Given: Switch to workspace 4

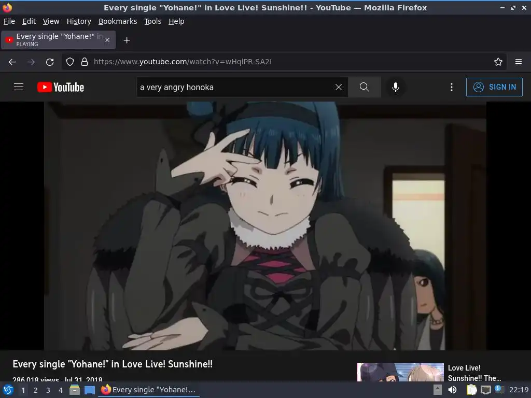Looking at the screenshot, I should 61,390.
